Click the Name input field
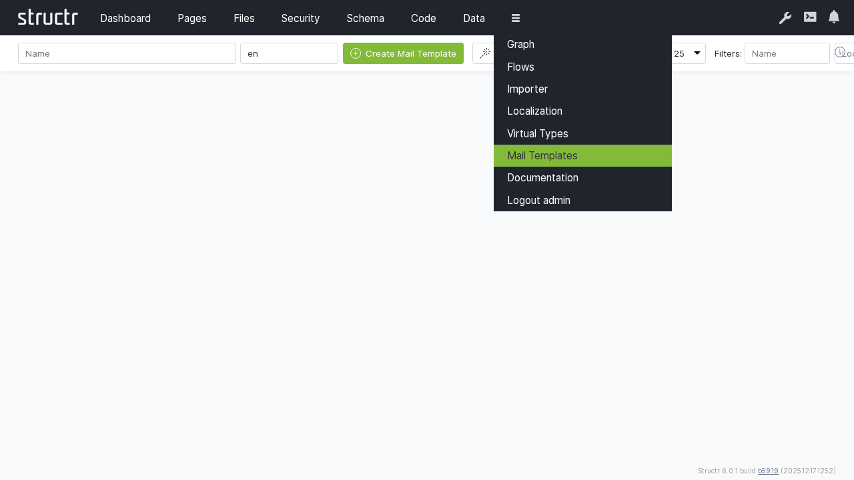 127,53
